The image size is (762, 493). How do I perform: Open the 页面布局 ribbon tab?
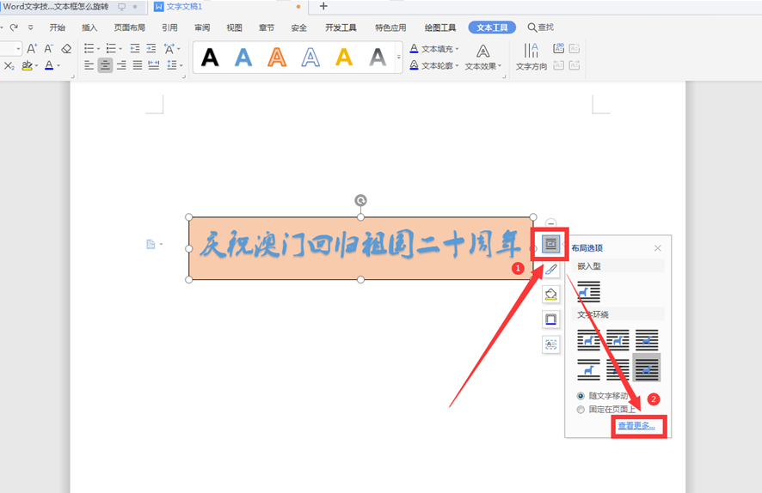(130, 27)
